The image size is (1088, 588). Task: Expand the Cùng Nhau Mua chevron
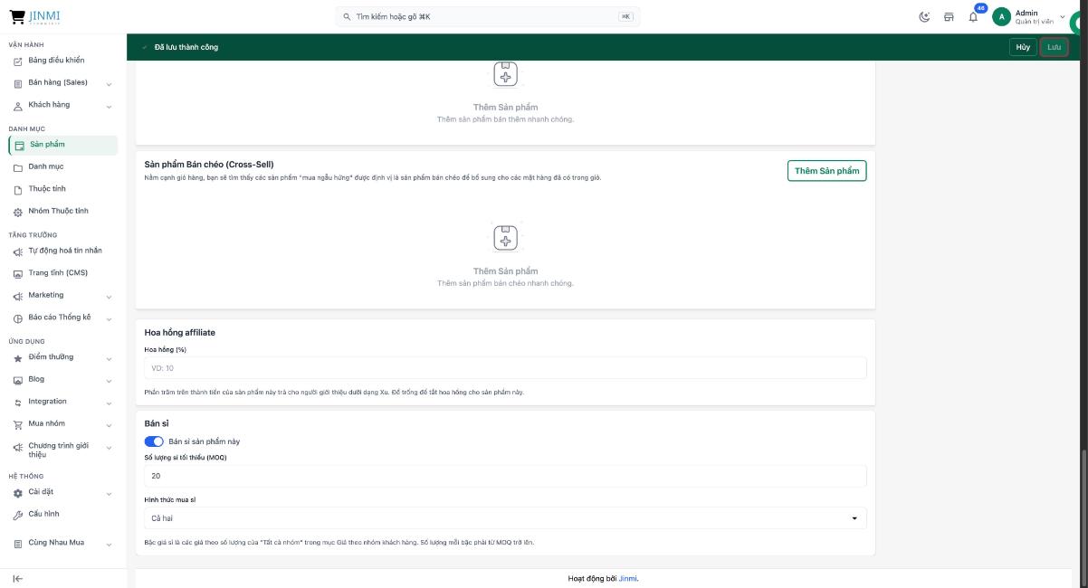(109, 544)
